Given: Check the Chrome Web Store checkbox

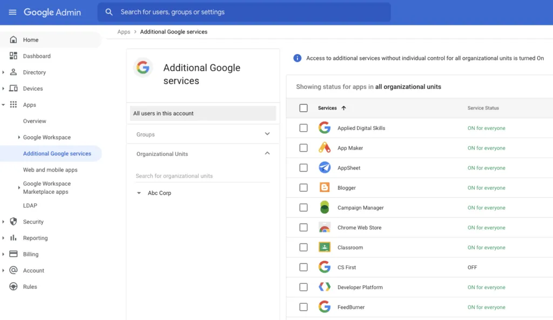Looking at the screenshot, I should [304, 227].
